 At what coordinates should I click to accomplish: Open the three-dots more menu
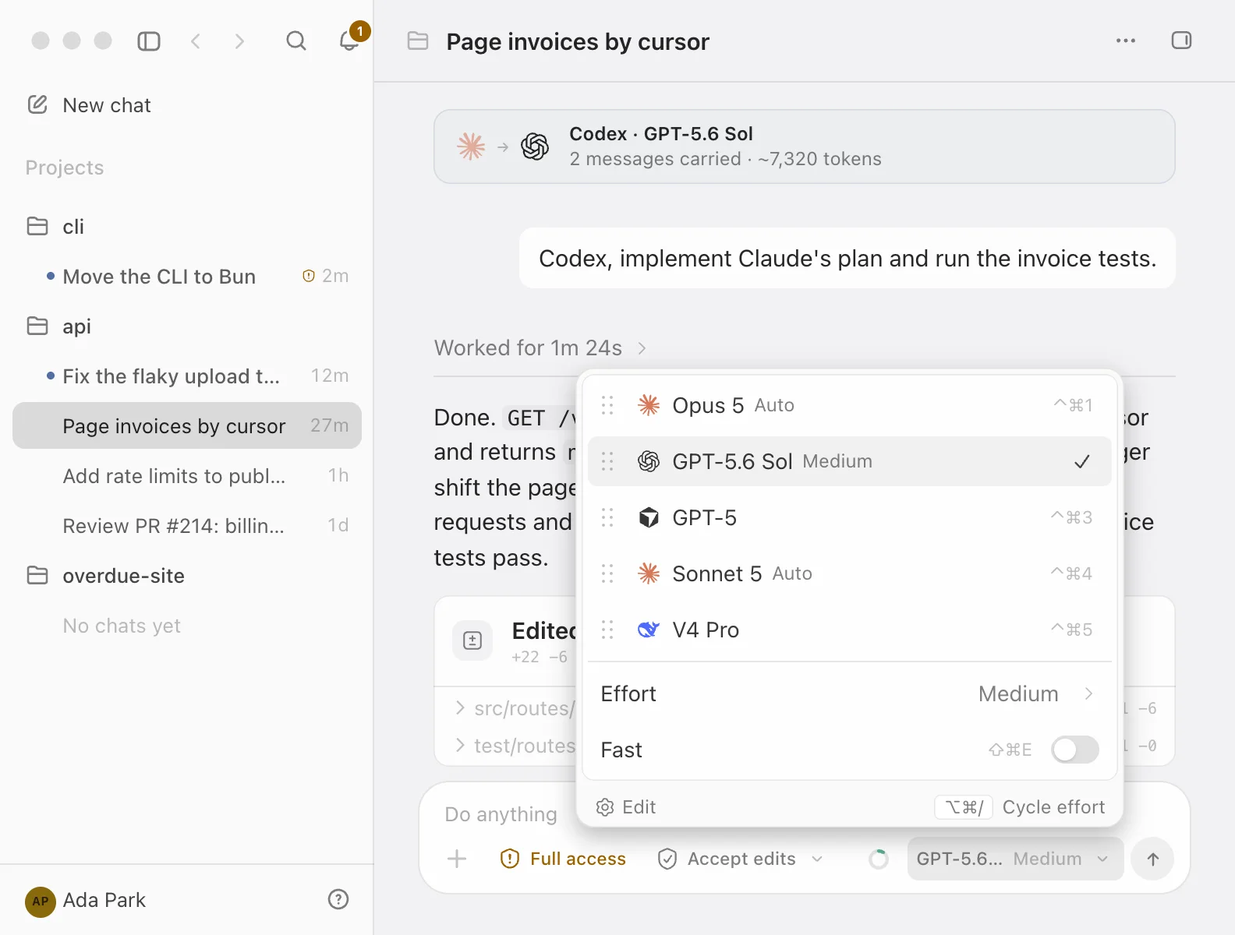pyautogui.click(x=1125, y=41)
